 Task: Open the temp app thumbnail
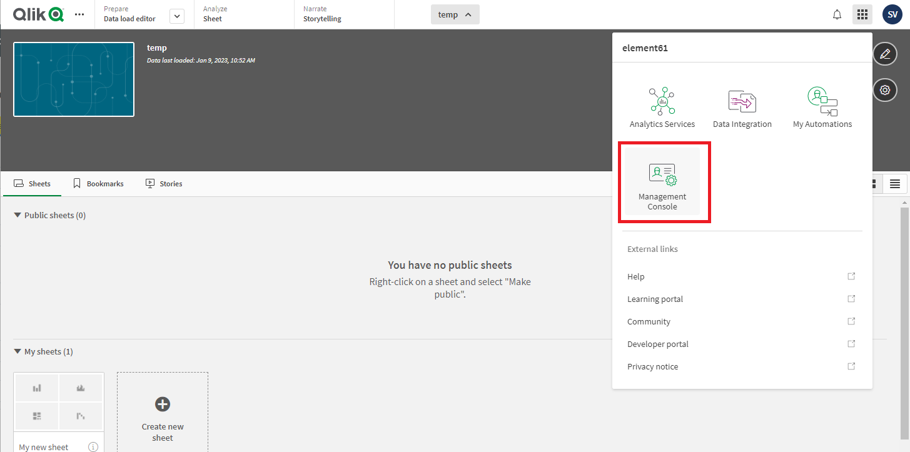point(73,79)
